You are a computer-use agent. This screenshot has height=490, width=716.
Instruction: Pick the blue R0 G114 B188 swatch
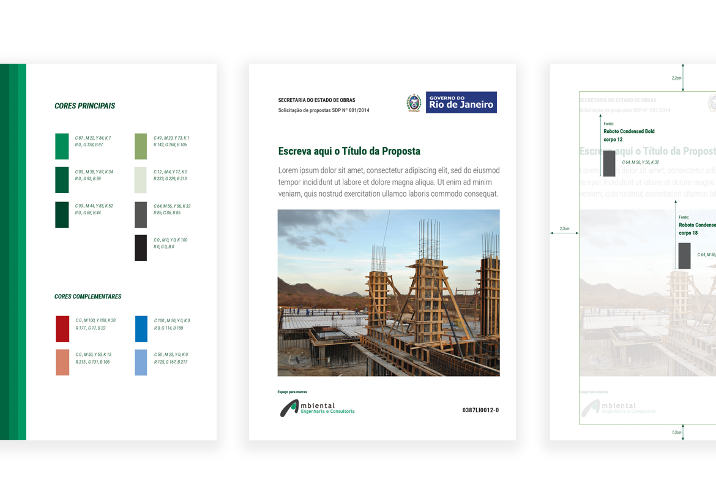pyautogui.click(x=141, y=329)
